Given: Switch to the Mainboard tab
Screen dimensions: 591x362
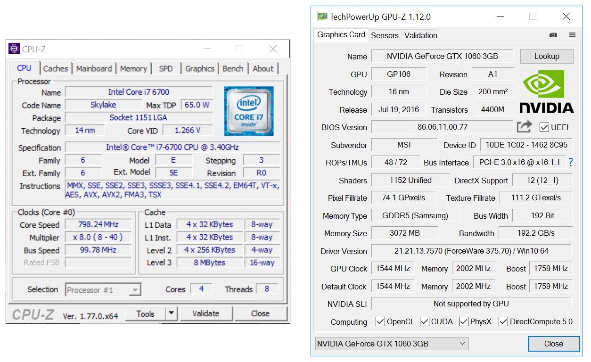Looking at the screenshot, I should [x=94, y=69].
